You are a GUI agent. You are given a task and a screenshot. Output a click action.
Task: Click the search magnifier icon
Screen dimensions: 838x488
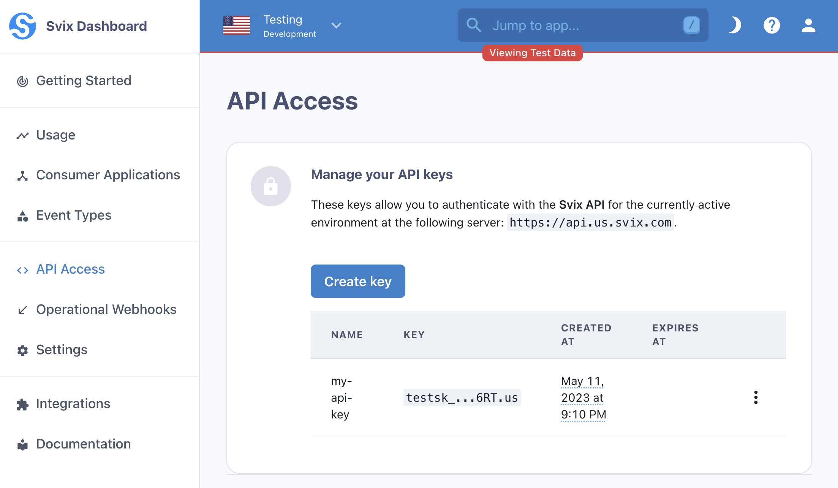[474, 25]
